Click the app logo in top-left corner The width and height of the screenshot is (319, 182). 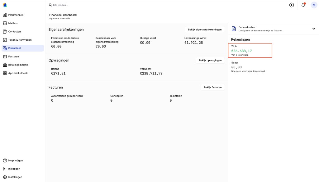pos(5,5)
